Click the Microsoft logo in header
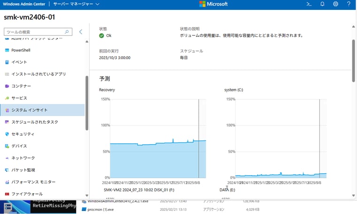 coord(213,4)
